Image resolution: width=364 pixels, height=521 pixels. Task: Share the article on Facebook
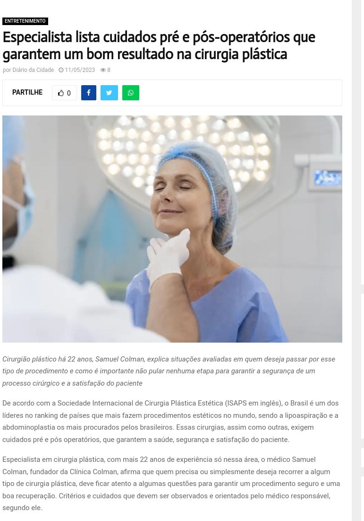coord(88,93)
